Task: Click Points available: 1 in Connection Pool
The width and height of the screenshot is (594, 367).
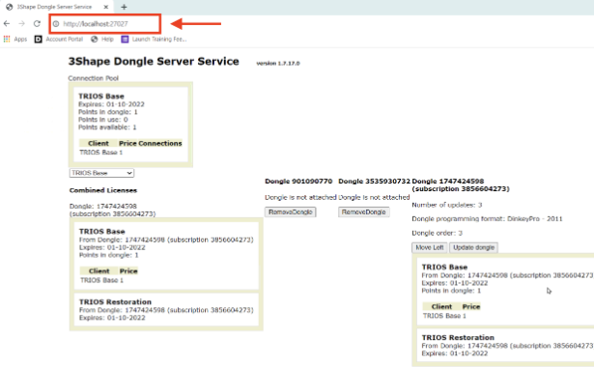Action: [107, 127]
